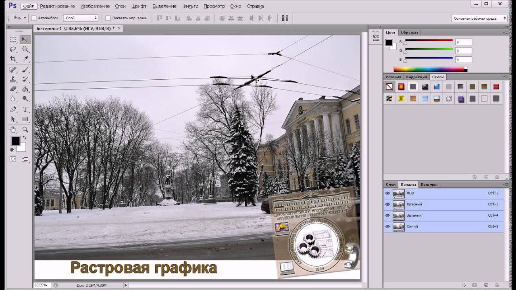516x290 pixels.
Task: Select the Zoom tool
Action: pos(25,130)
